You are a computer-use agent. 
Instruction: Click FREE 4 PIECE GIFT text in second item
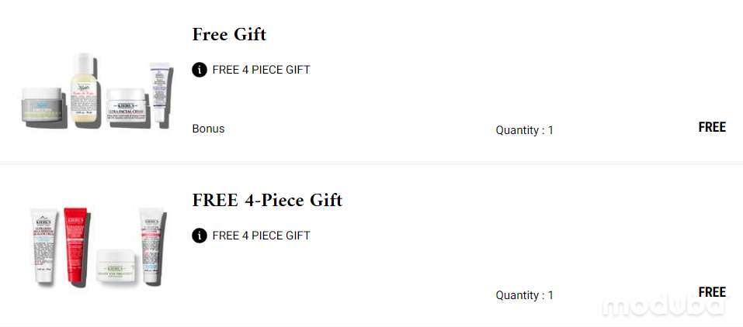click(x=261, y=236)
